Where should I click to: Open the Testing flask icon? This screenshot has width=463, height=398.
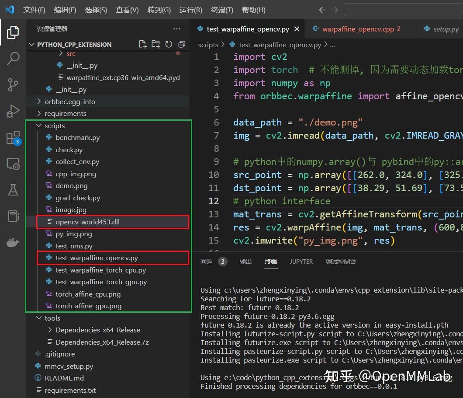point(13,190)
